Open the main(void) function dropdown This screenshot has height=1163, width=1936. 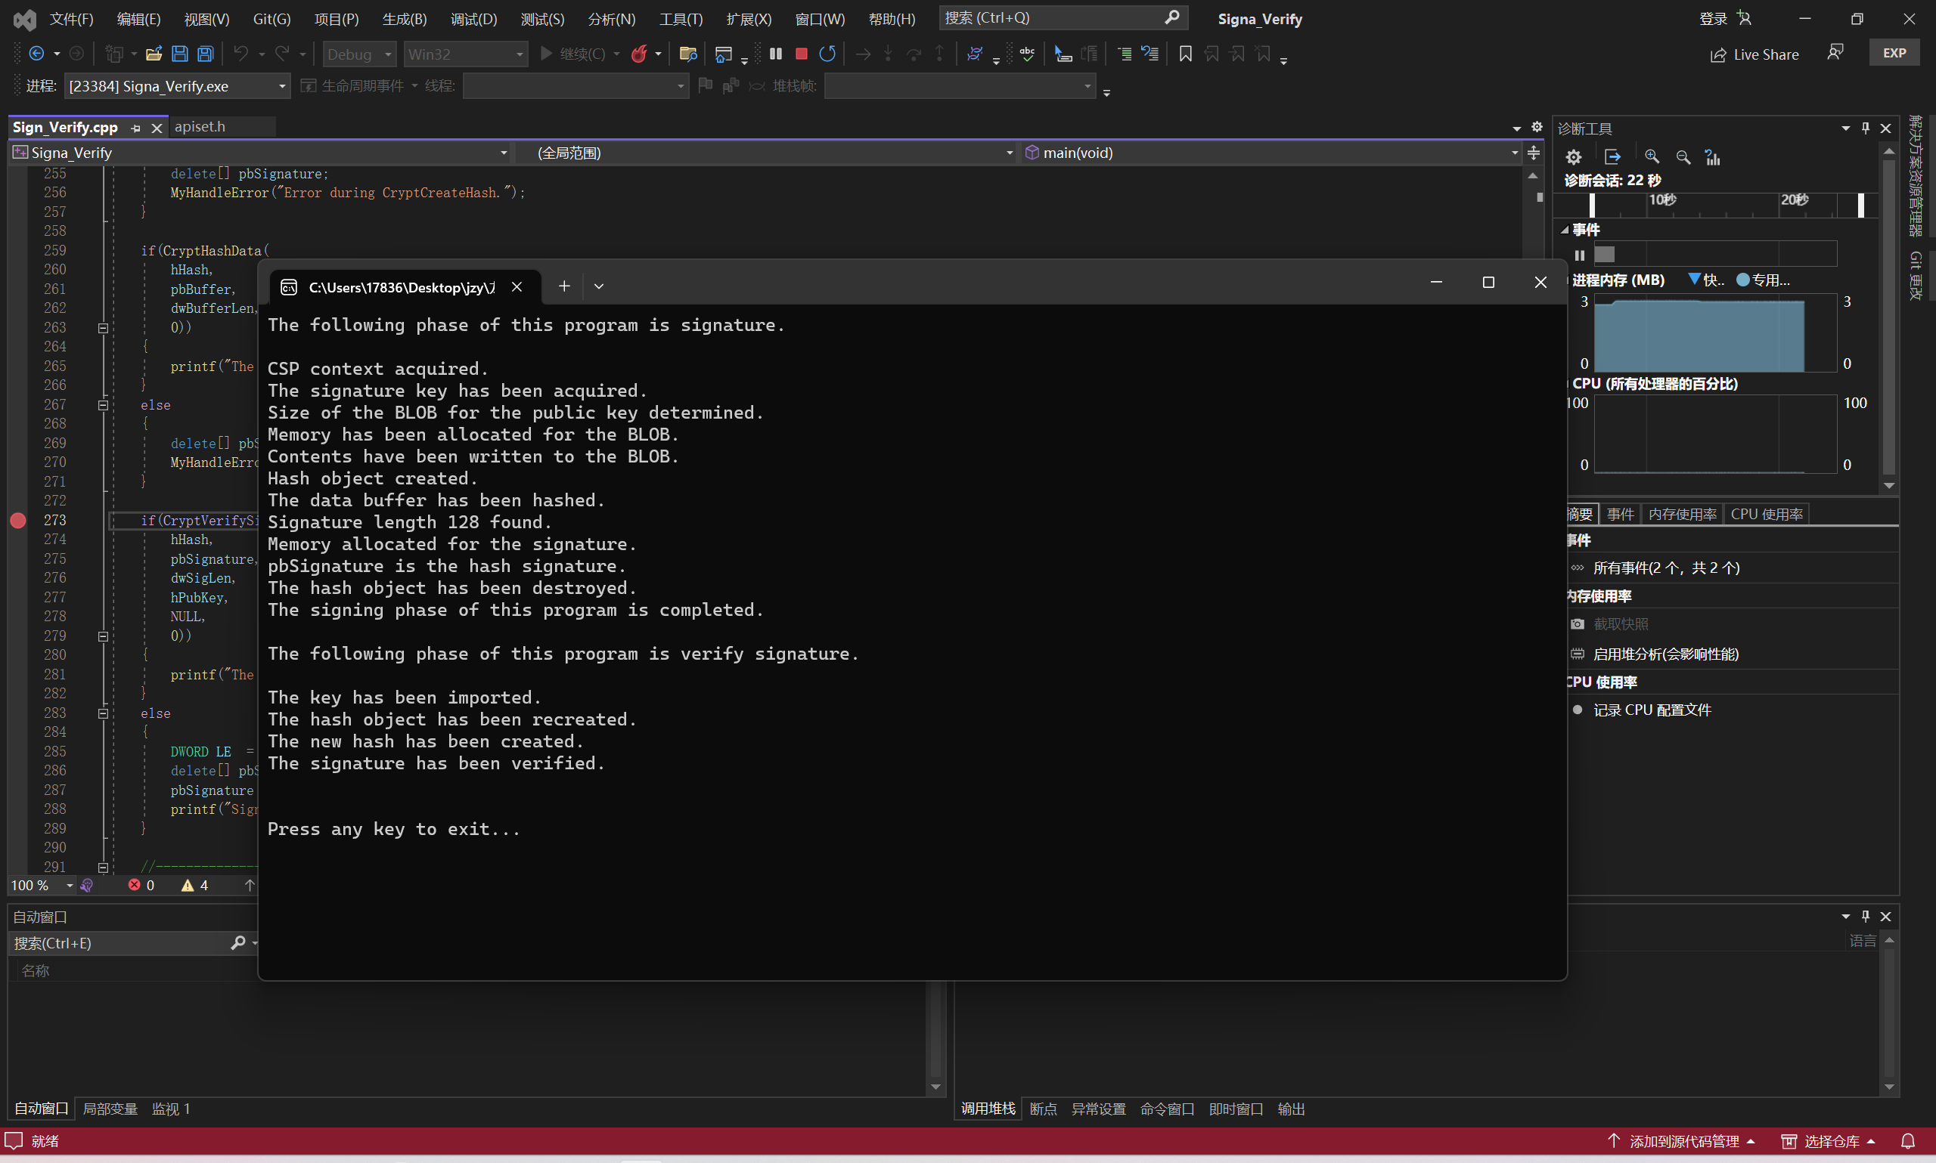1513,153
